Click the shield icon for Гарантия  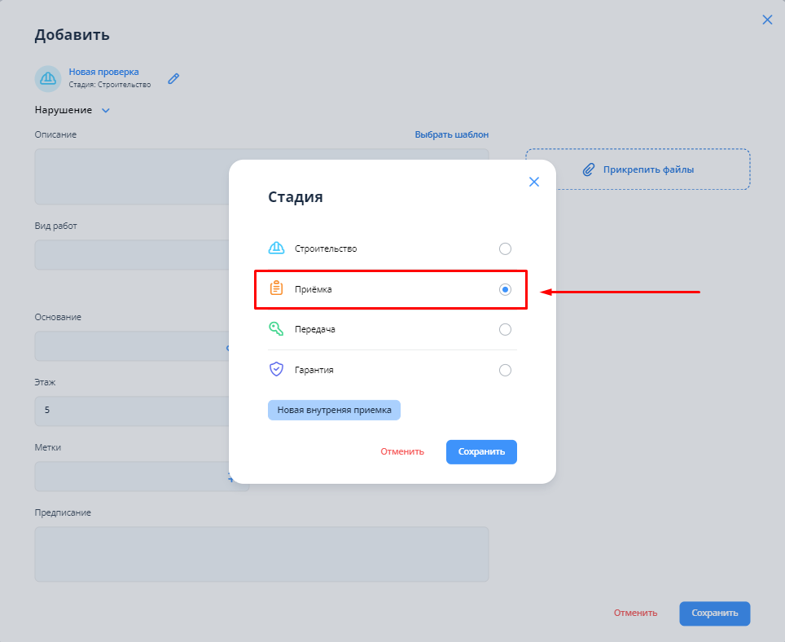[277, 370]
